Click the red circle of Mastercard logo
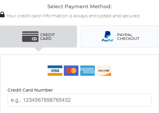 (x=69, y=70)
